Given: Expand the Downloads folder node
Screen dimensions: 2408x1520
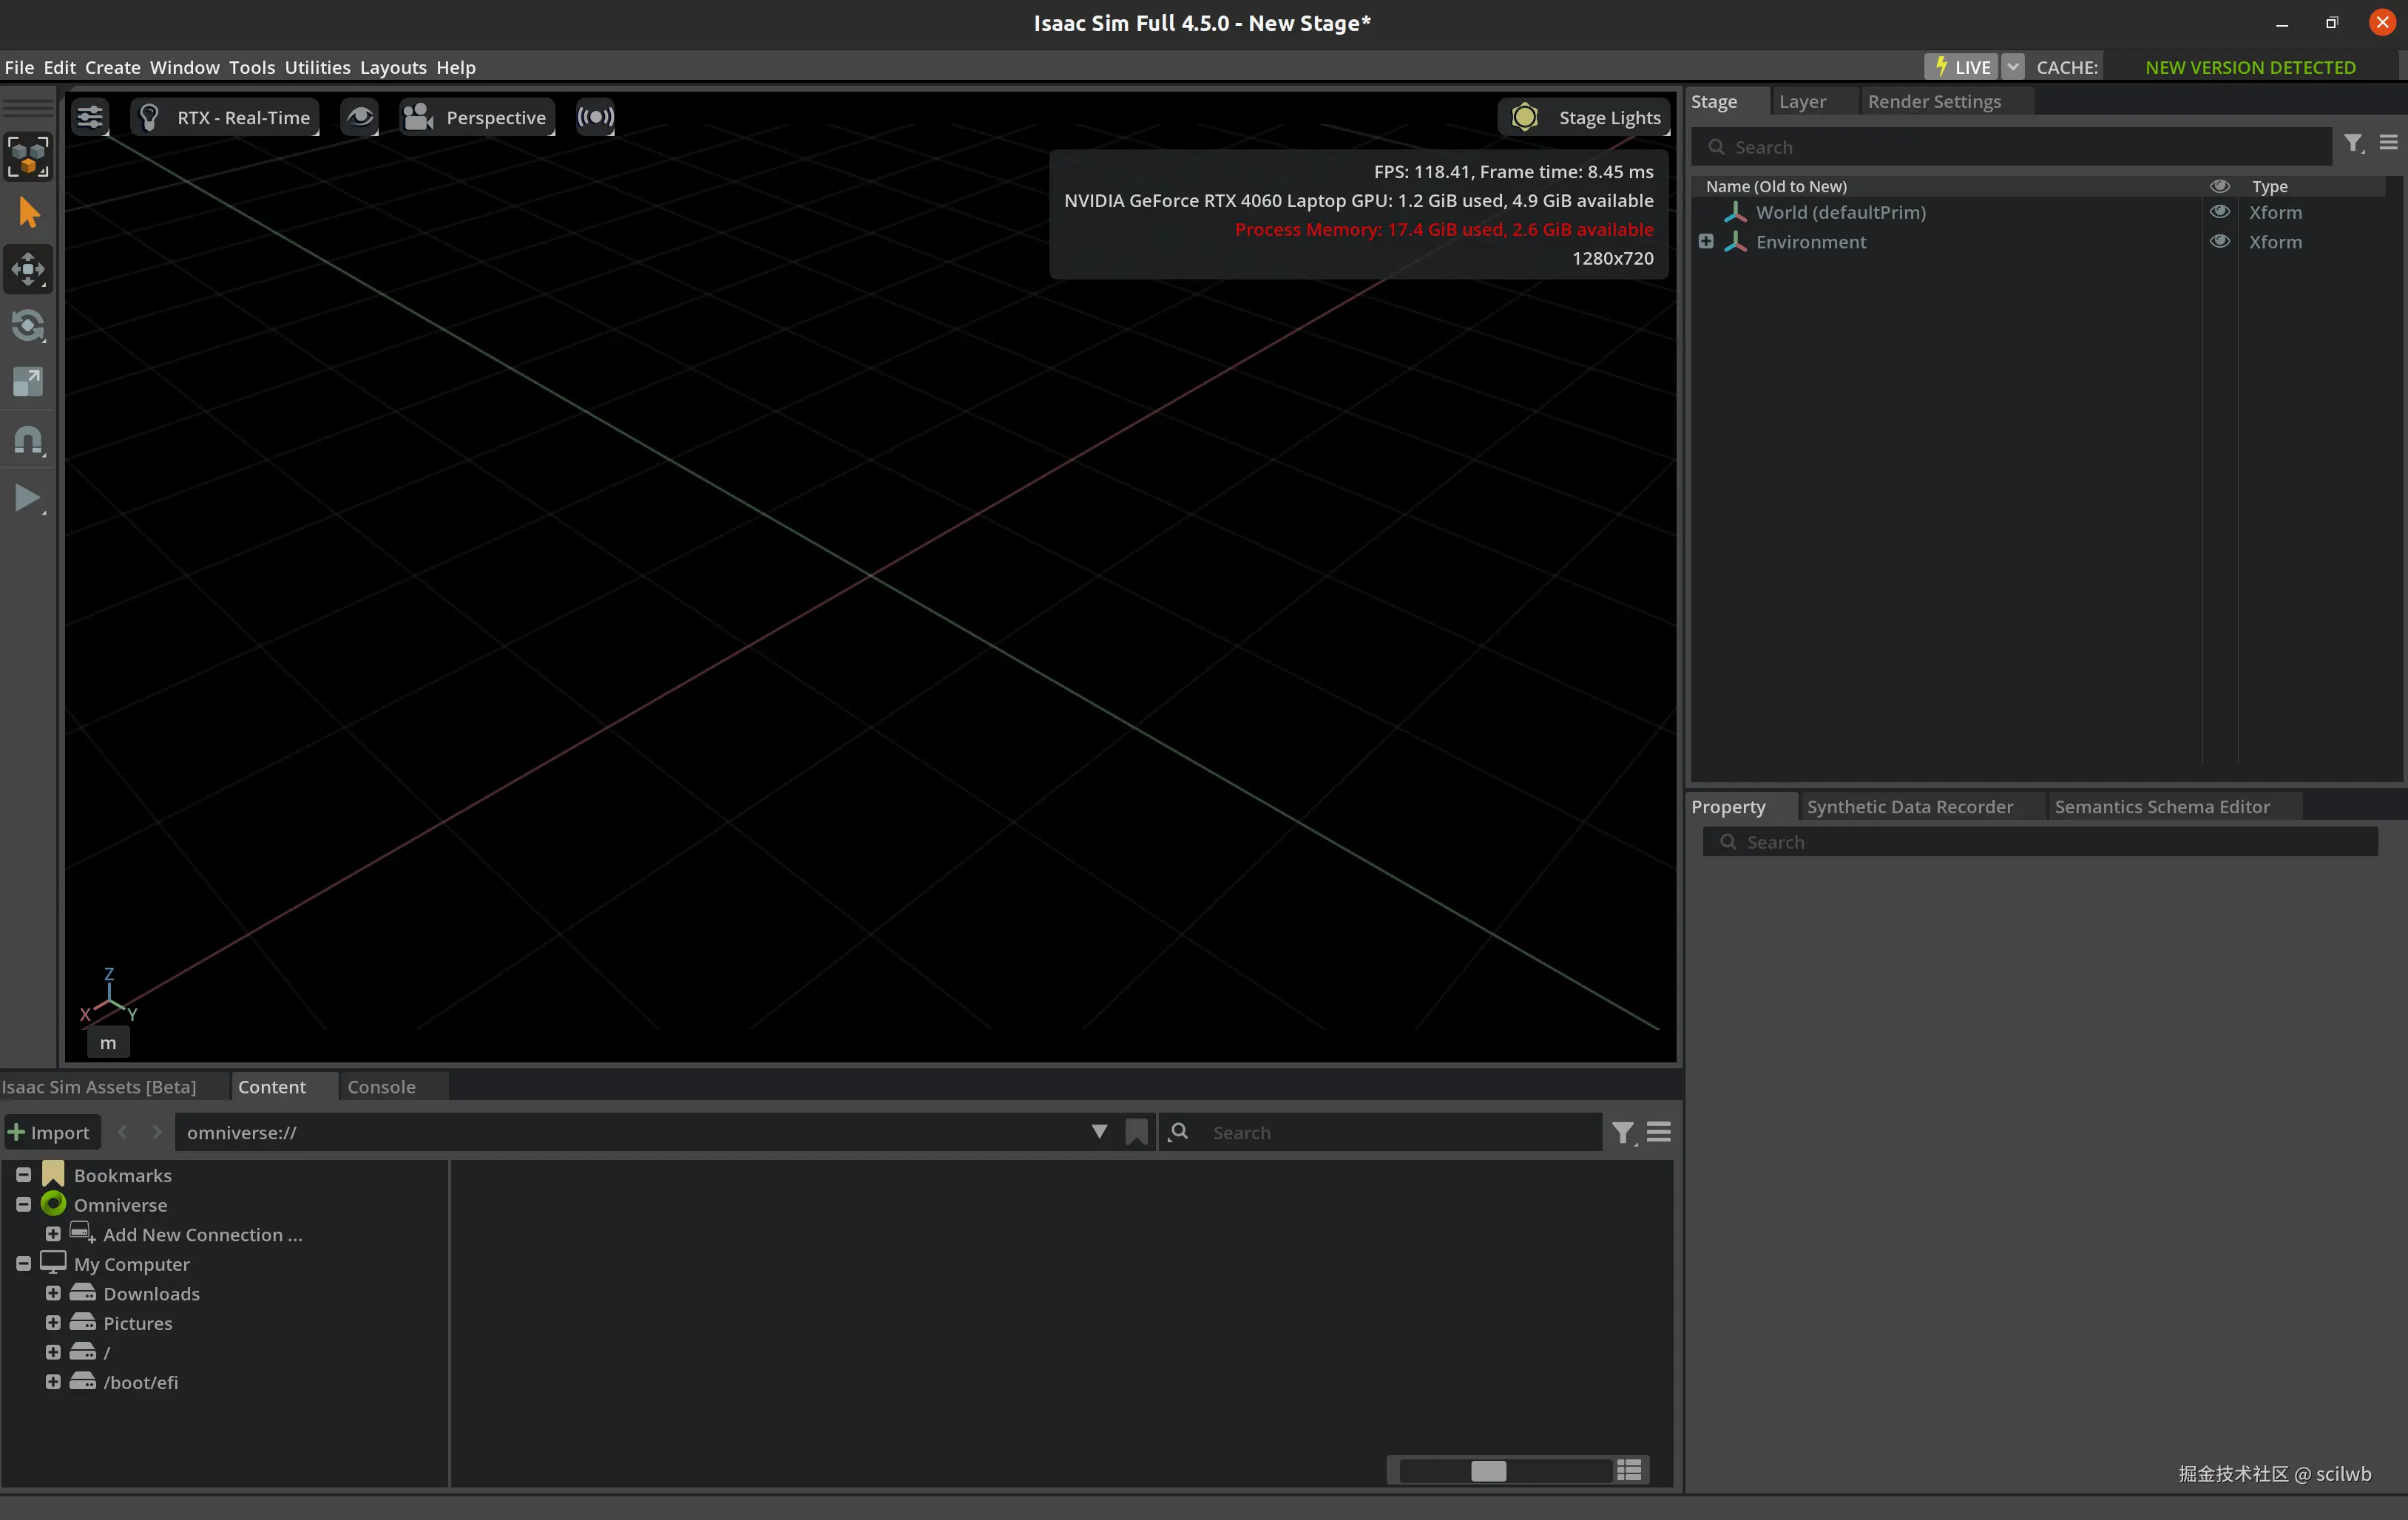Looking at the screenshot, I should pos(53,1293).
